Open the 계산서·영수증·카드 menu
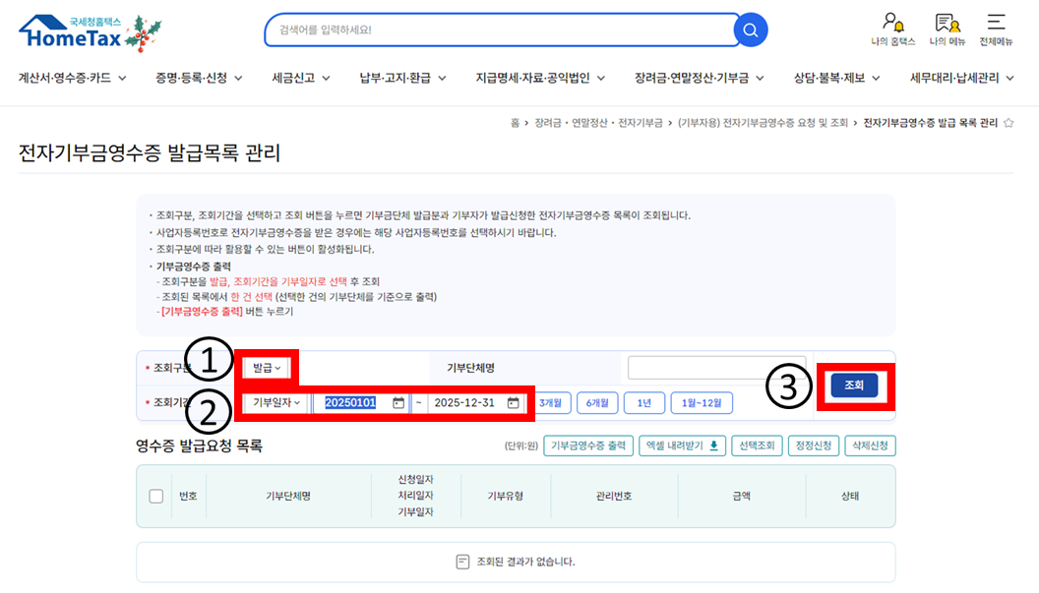The image size is (1039, 593). (x=72, y=78)
